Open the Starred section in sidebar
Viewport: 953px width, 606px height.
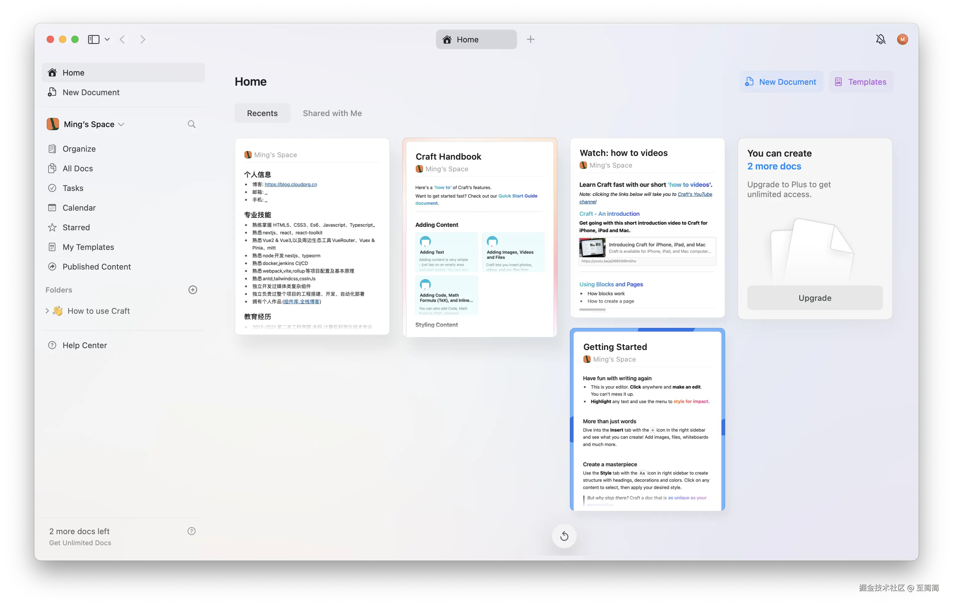(76, 227)
